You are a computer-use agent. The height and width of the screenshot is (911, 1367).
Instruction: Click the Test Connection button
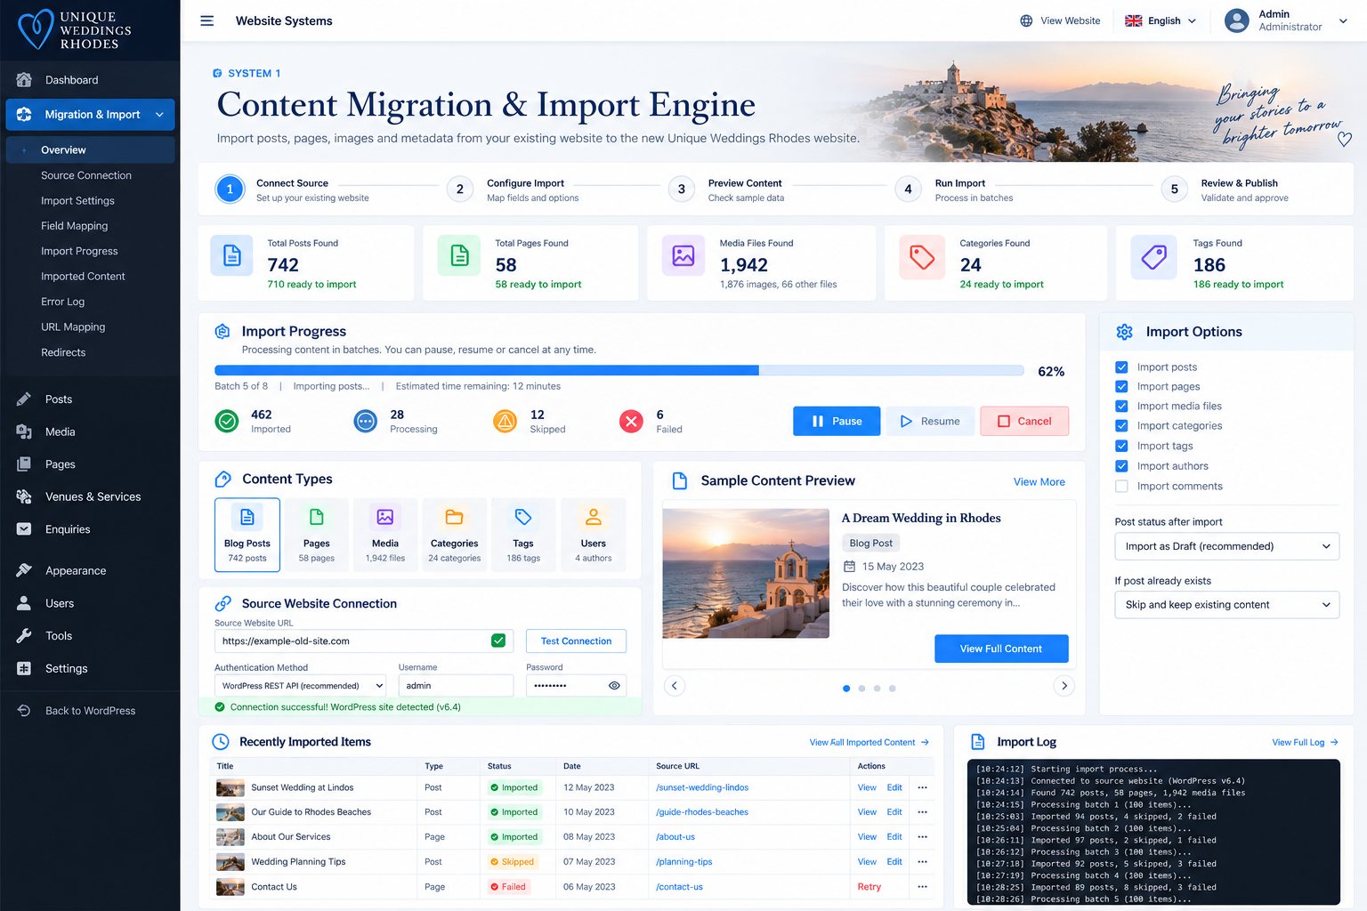[576, 641]
